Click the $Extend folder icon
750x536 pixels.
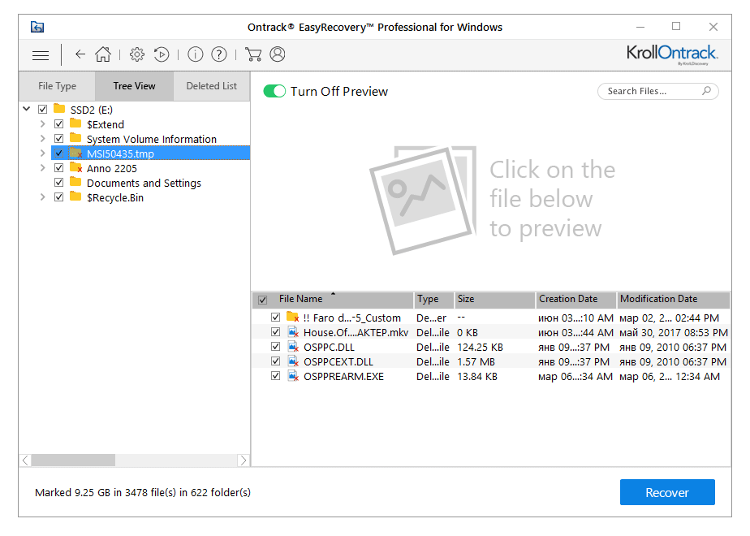75,123
